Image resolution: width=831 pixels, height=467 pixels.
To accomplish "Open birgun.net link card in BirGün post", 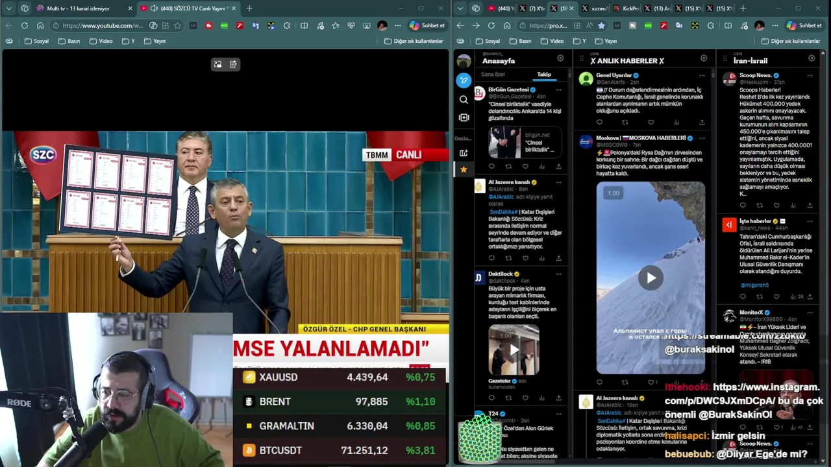I will (x=525, y=143).
